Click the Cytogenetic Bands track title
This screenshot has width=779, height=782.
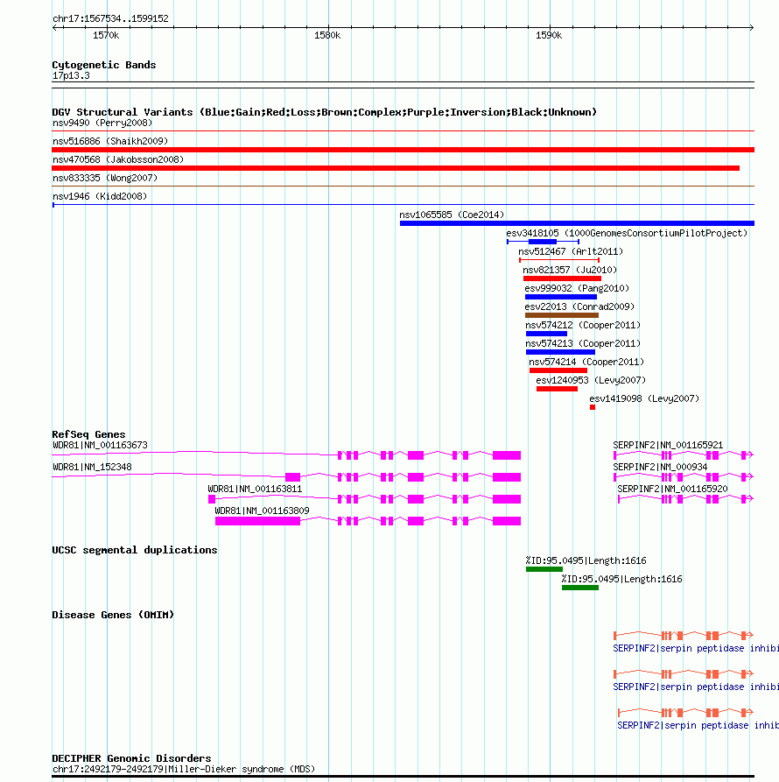103,65
